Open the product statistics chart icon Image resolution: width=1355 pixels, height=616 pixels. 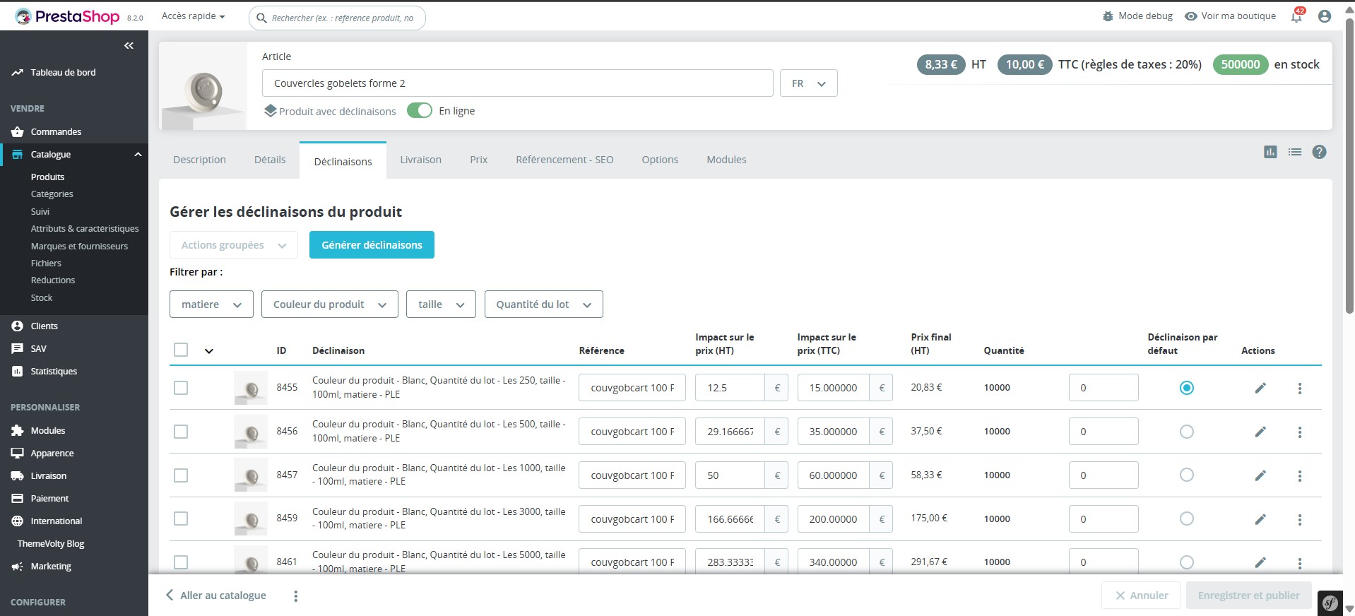tap(1270, 152)
